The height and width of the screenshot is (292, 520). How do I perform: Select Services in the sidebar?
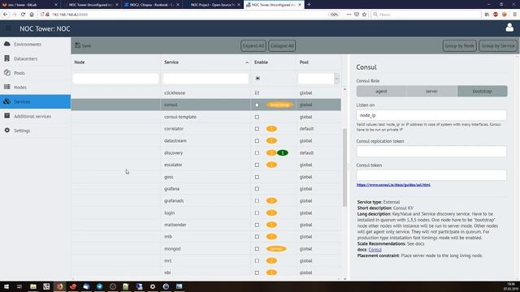pos(35,101)
